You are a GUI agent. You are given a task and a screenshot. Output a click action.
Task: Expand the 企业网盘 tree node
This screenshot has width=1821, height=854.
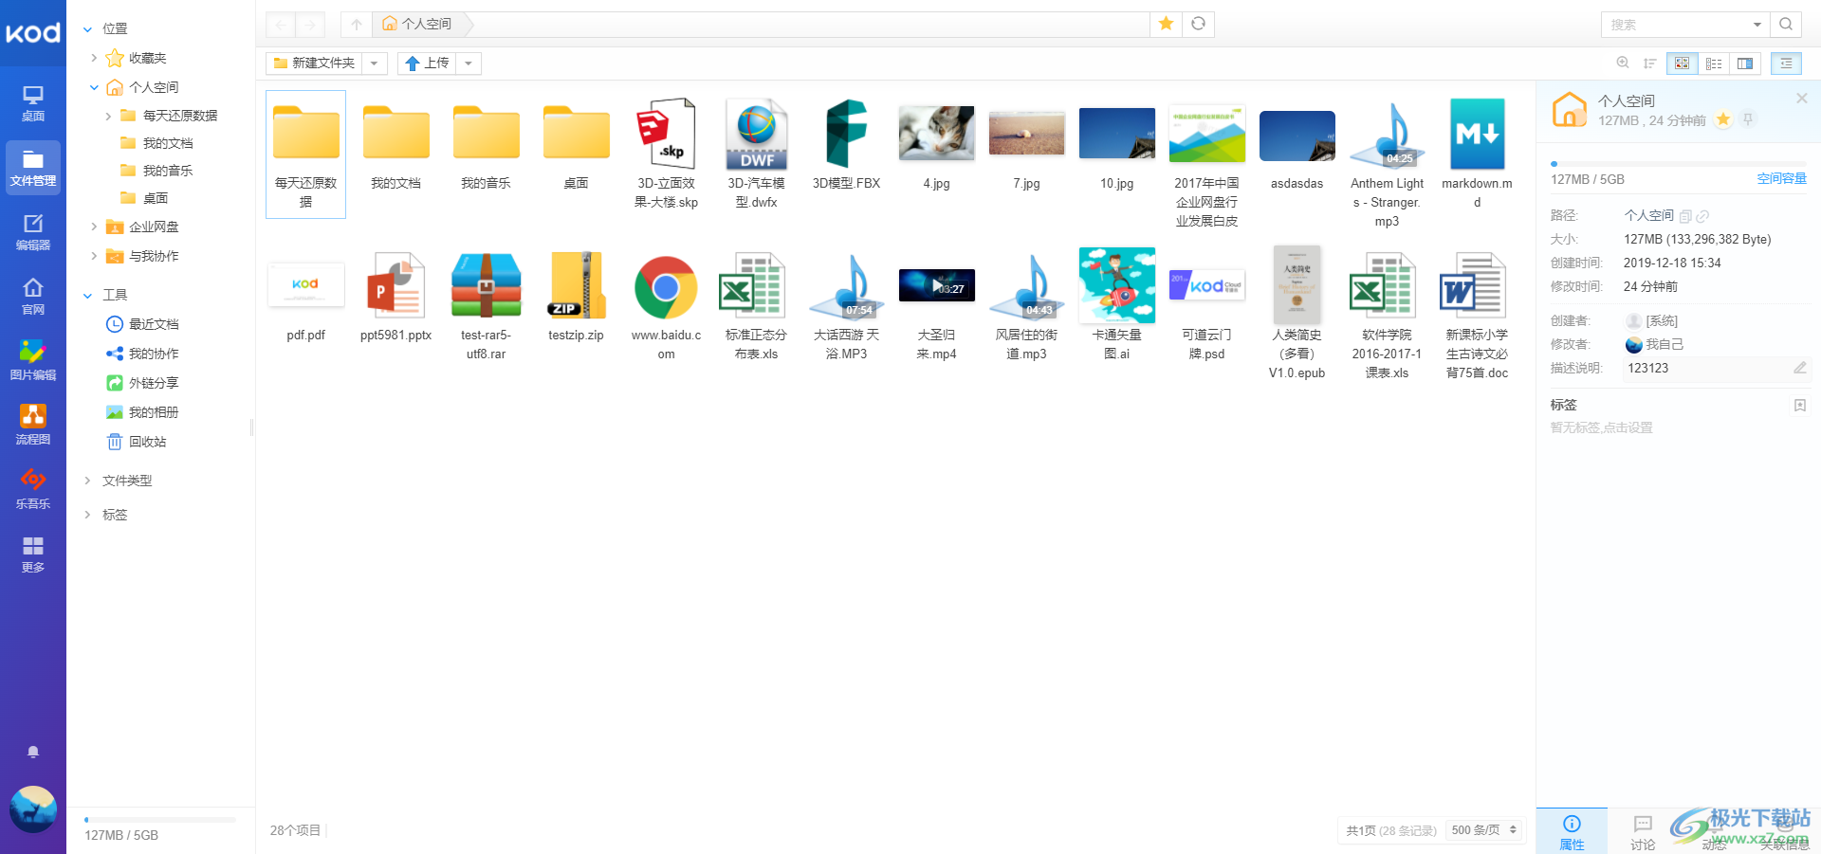[94, 227]
